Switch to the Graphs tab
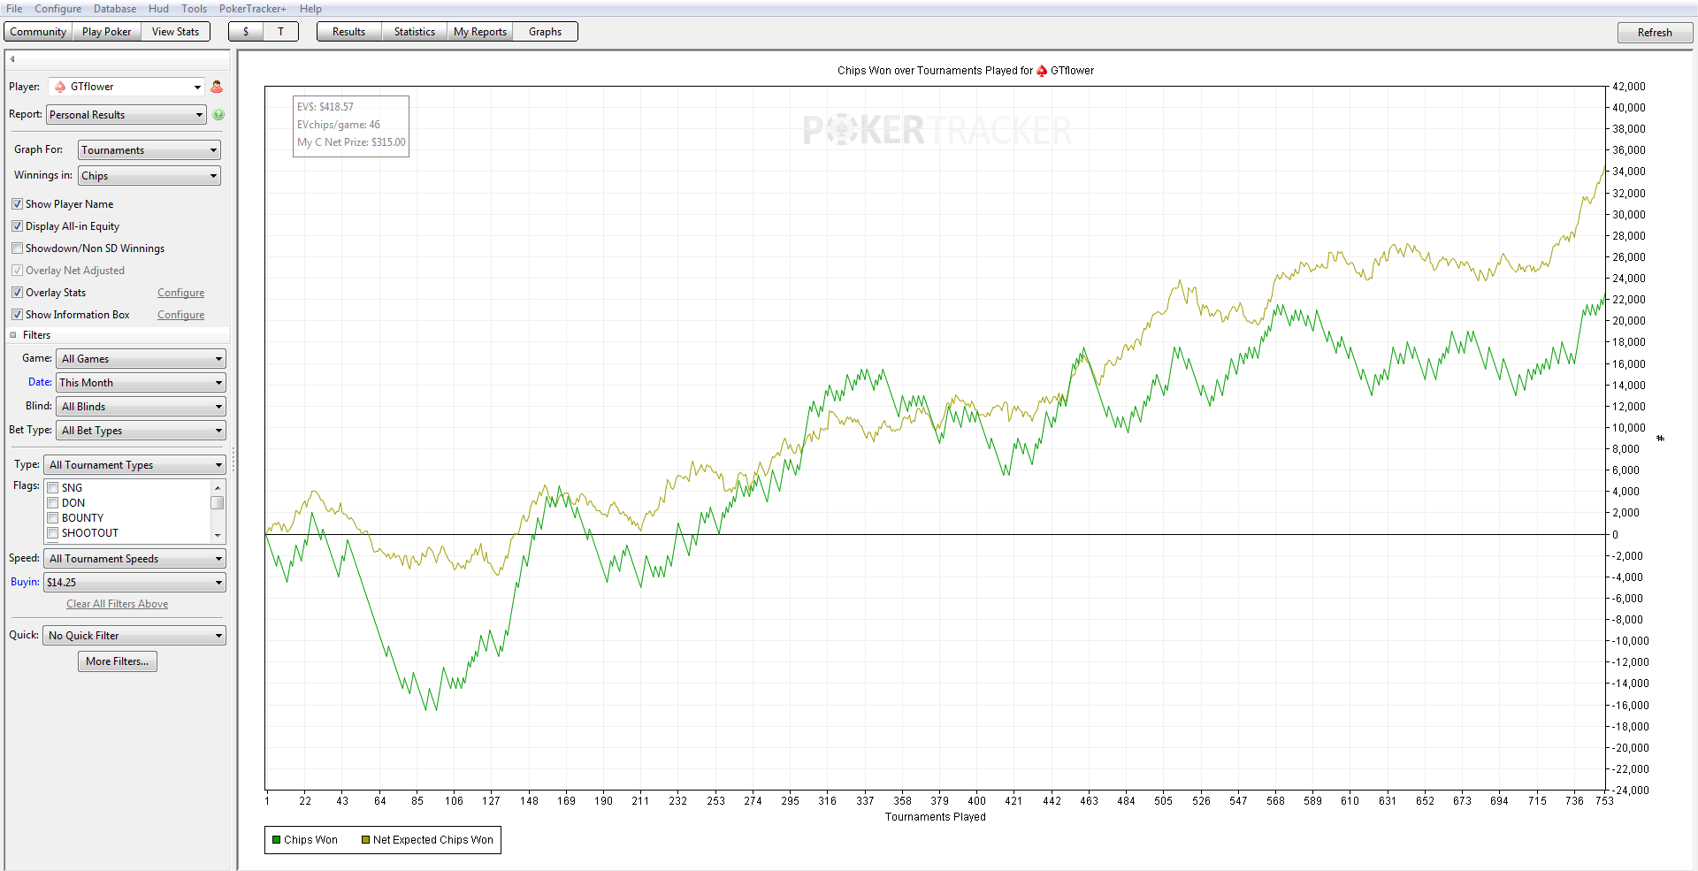Viewport: 1698px width, 871px height. click(545, 32)
